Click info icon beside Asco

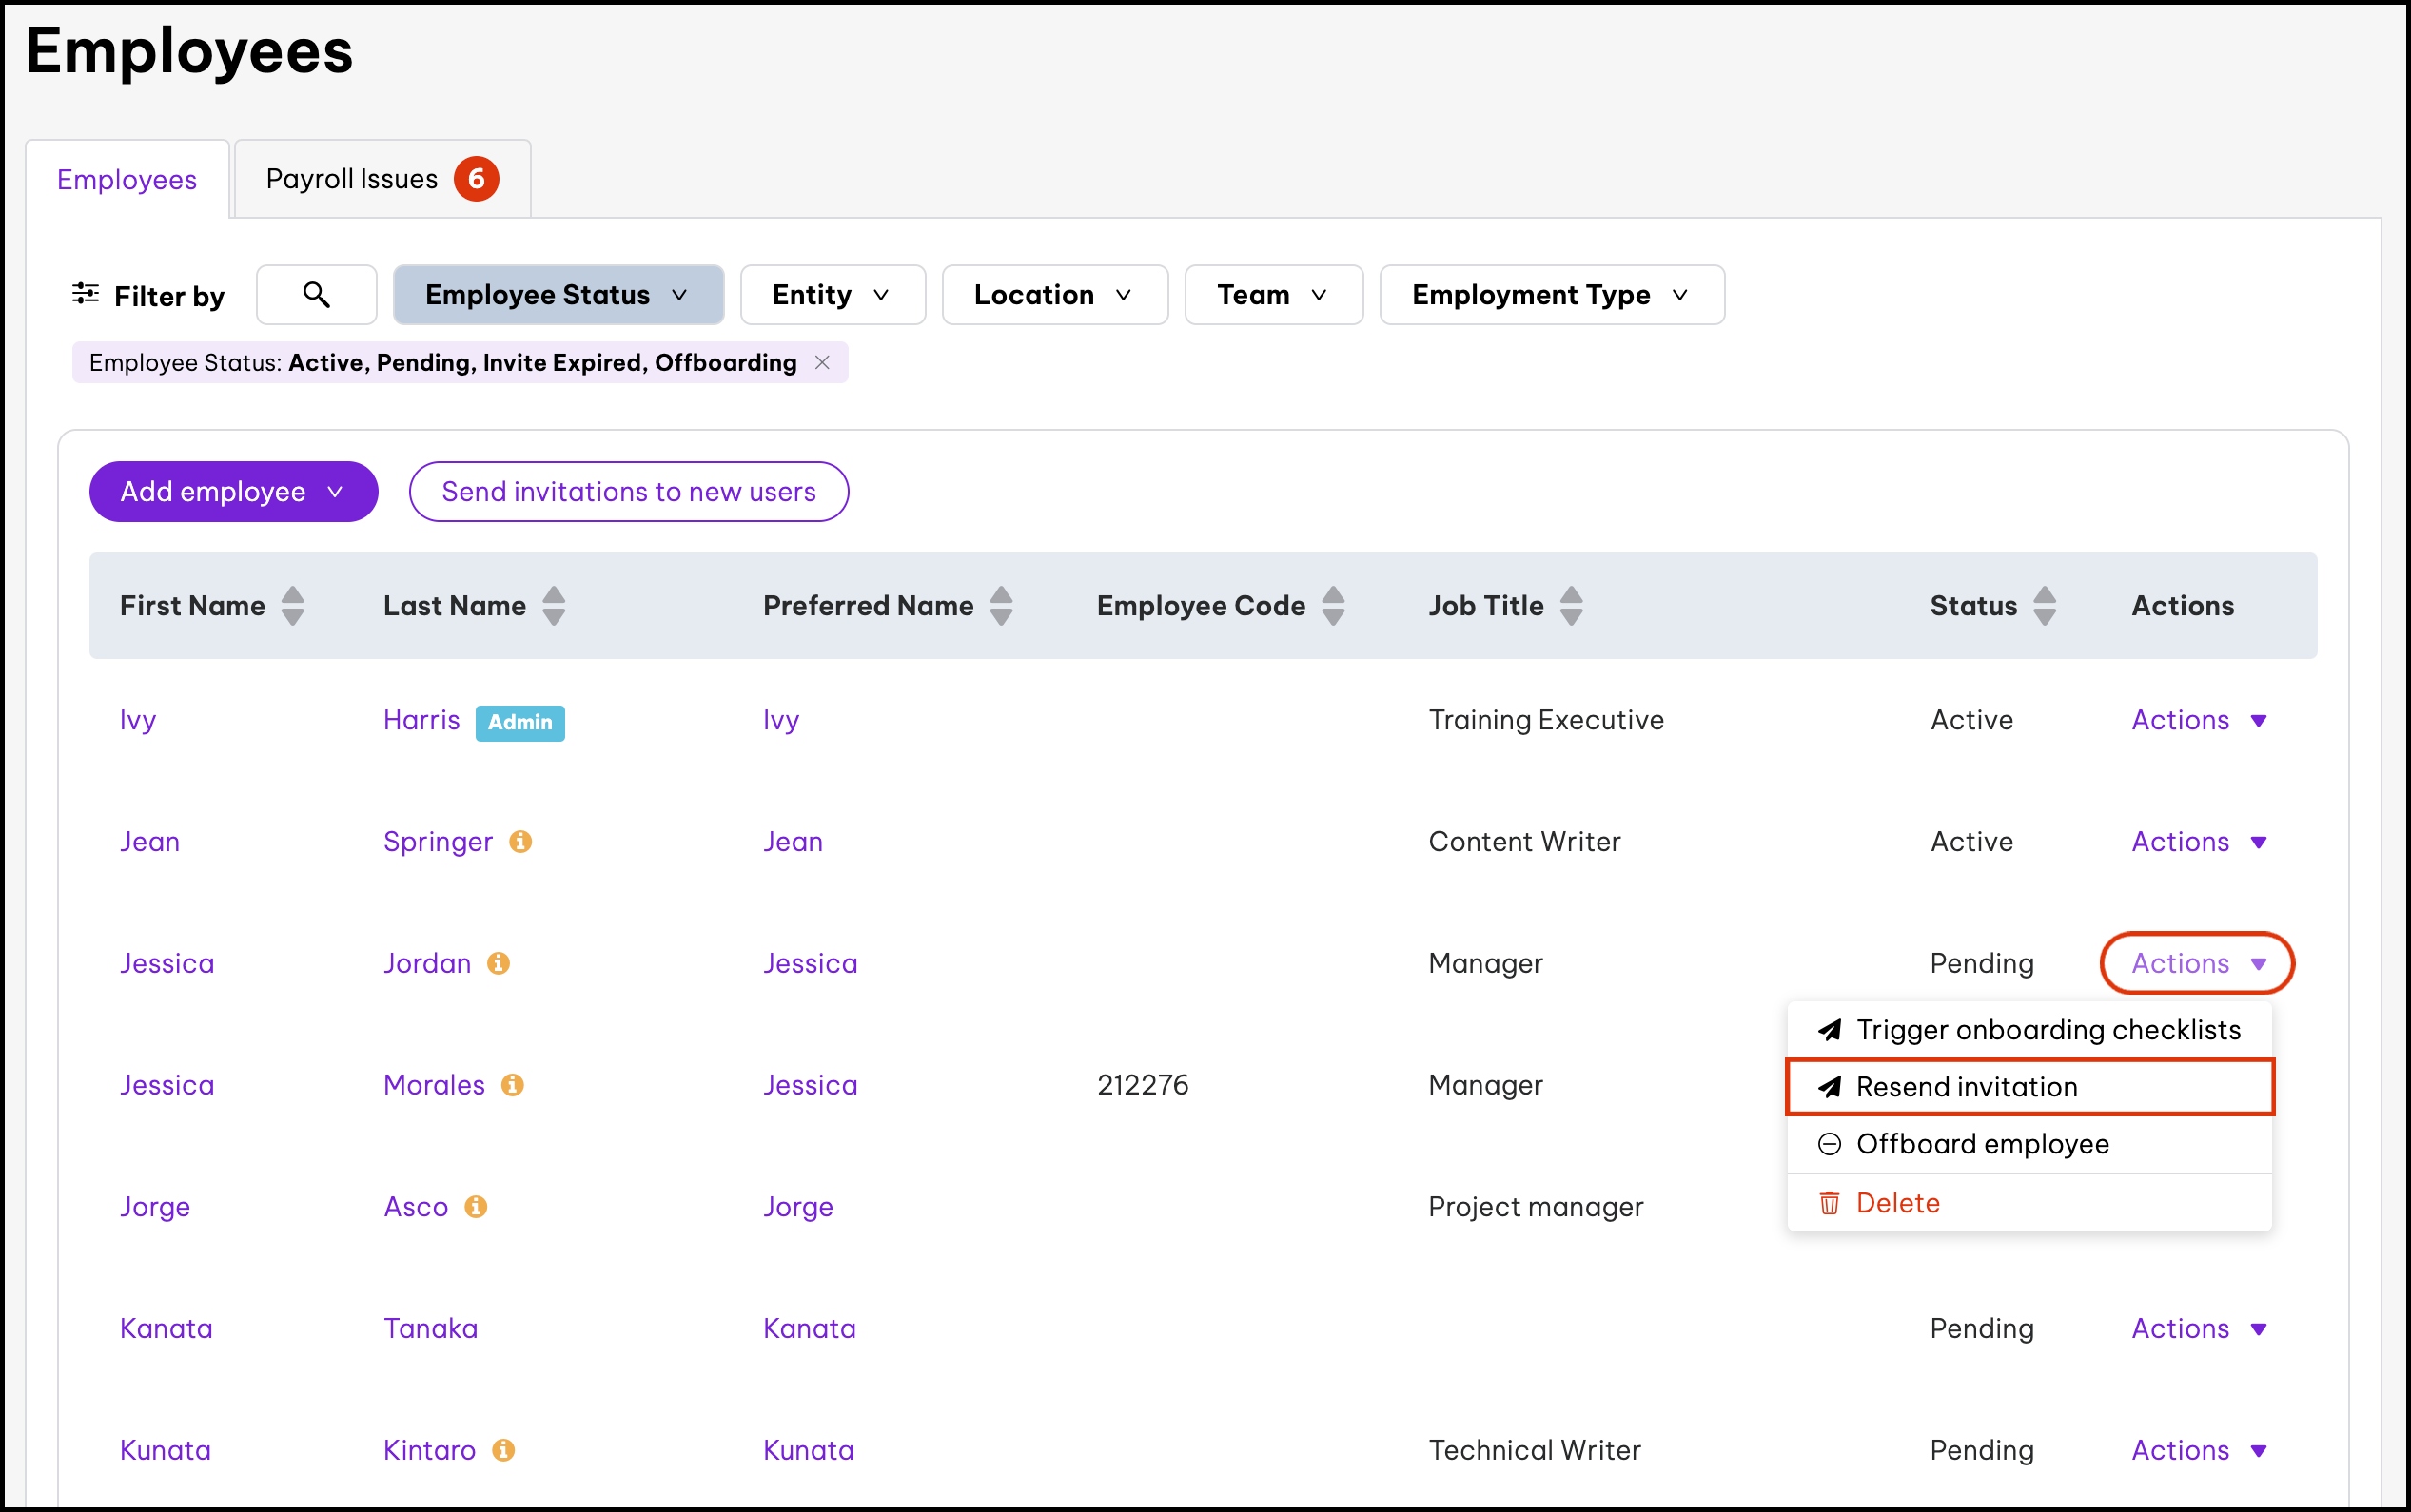pyautogui.click(x=476, y=1207)
